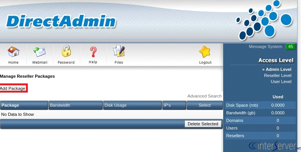This screenshot has height=152, width=301.
Task: Click the DirectAdmin logo
Action: [x=61, y=21]
